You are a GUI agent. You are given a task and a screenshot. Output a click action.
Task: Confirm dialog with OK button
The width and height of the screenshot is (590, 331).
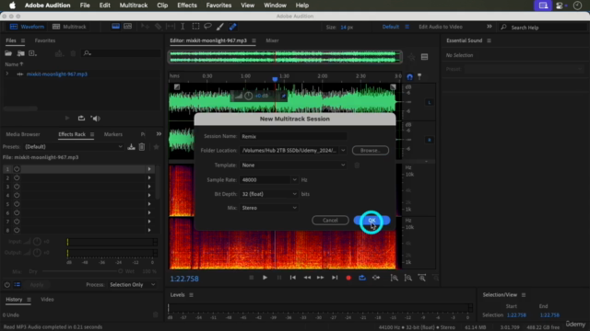pos(372,221)
